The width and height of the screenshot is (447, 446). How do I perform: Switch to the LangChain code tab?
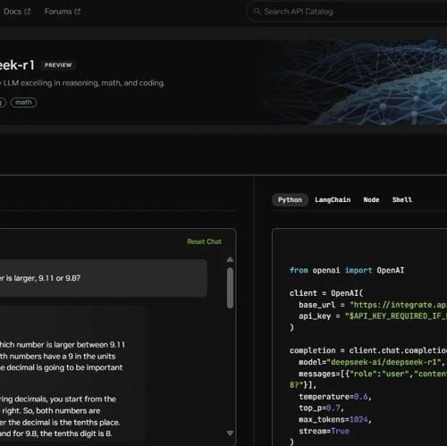click(333, 199)
